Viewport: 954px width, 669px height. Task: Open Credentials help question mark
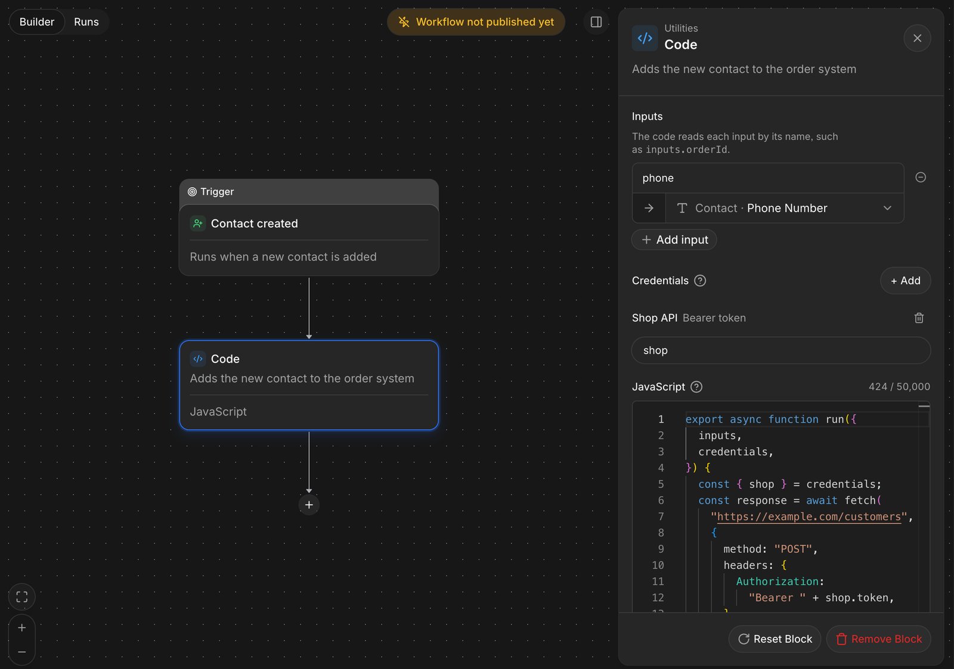700,281
